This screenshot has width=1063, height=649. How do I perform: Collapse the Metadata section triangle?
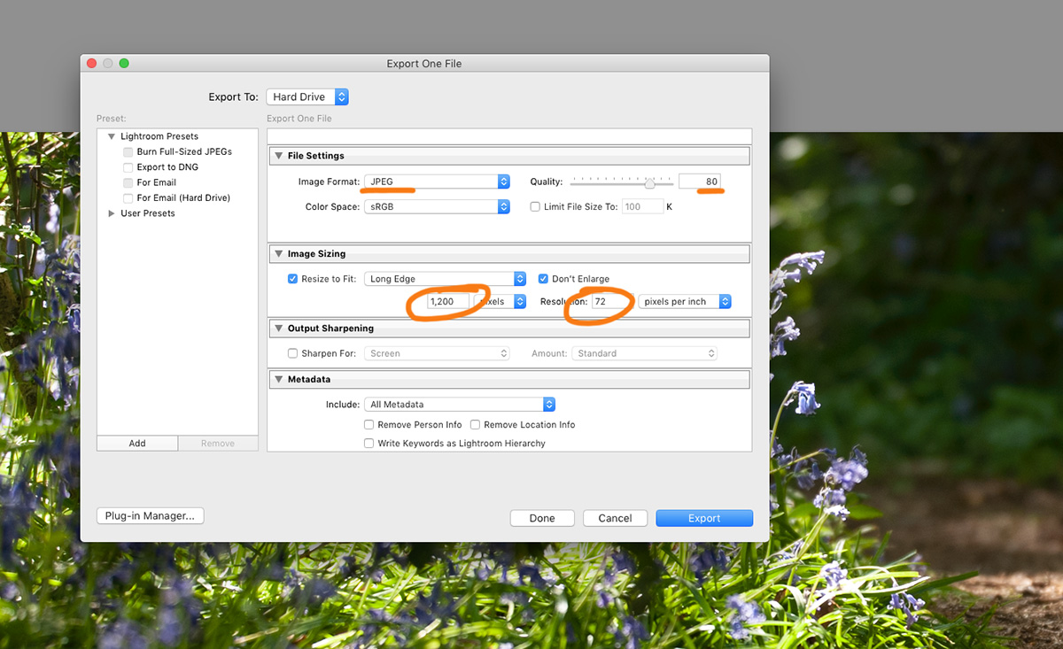[x=277, y=380]
